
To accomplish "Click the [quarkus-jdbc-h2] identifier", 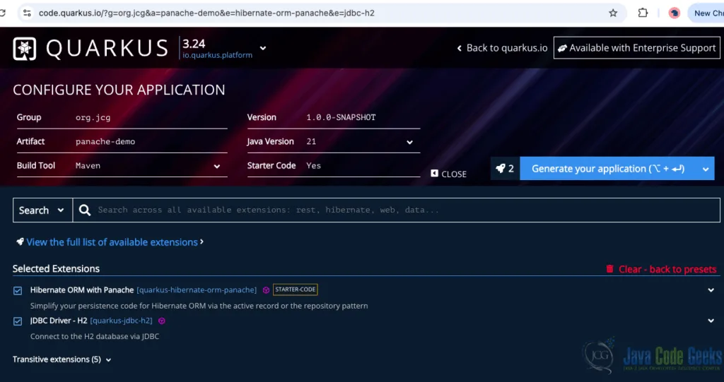I will 121,321.
